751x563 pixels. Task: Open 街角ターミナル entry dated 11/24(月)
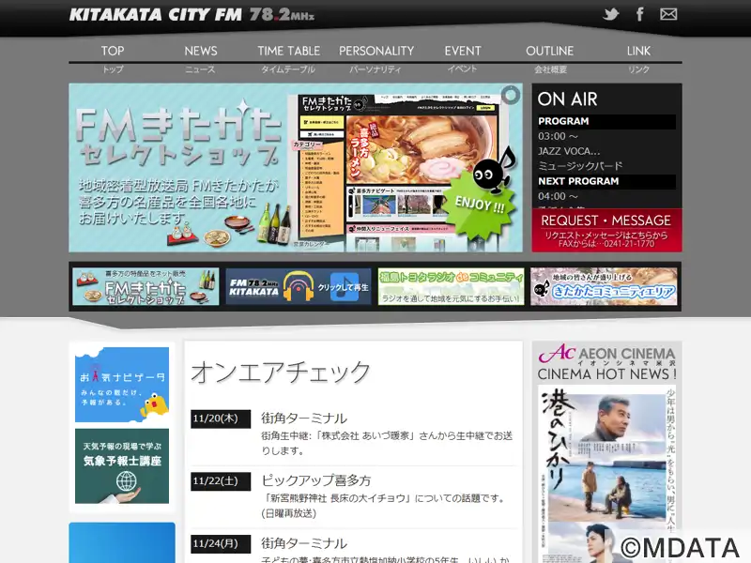click(304, 543)
